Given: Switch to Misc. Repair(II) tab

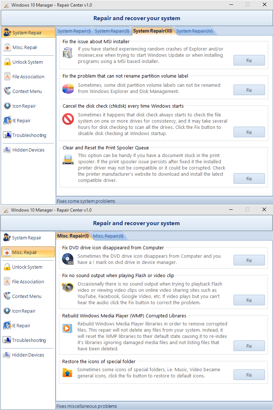Looking at the screenshot, I should click(x=108, y=236).
